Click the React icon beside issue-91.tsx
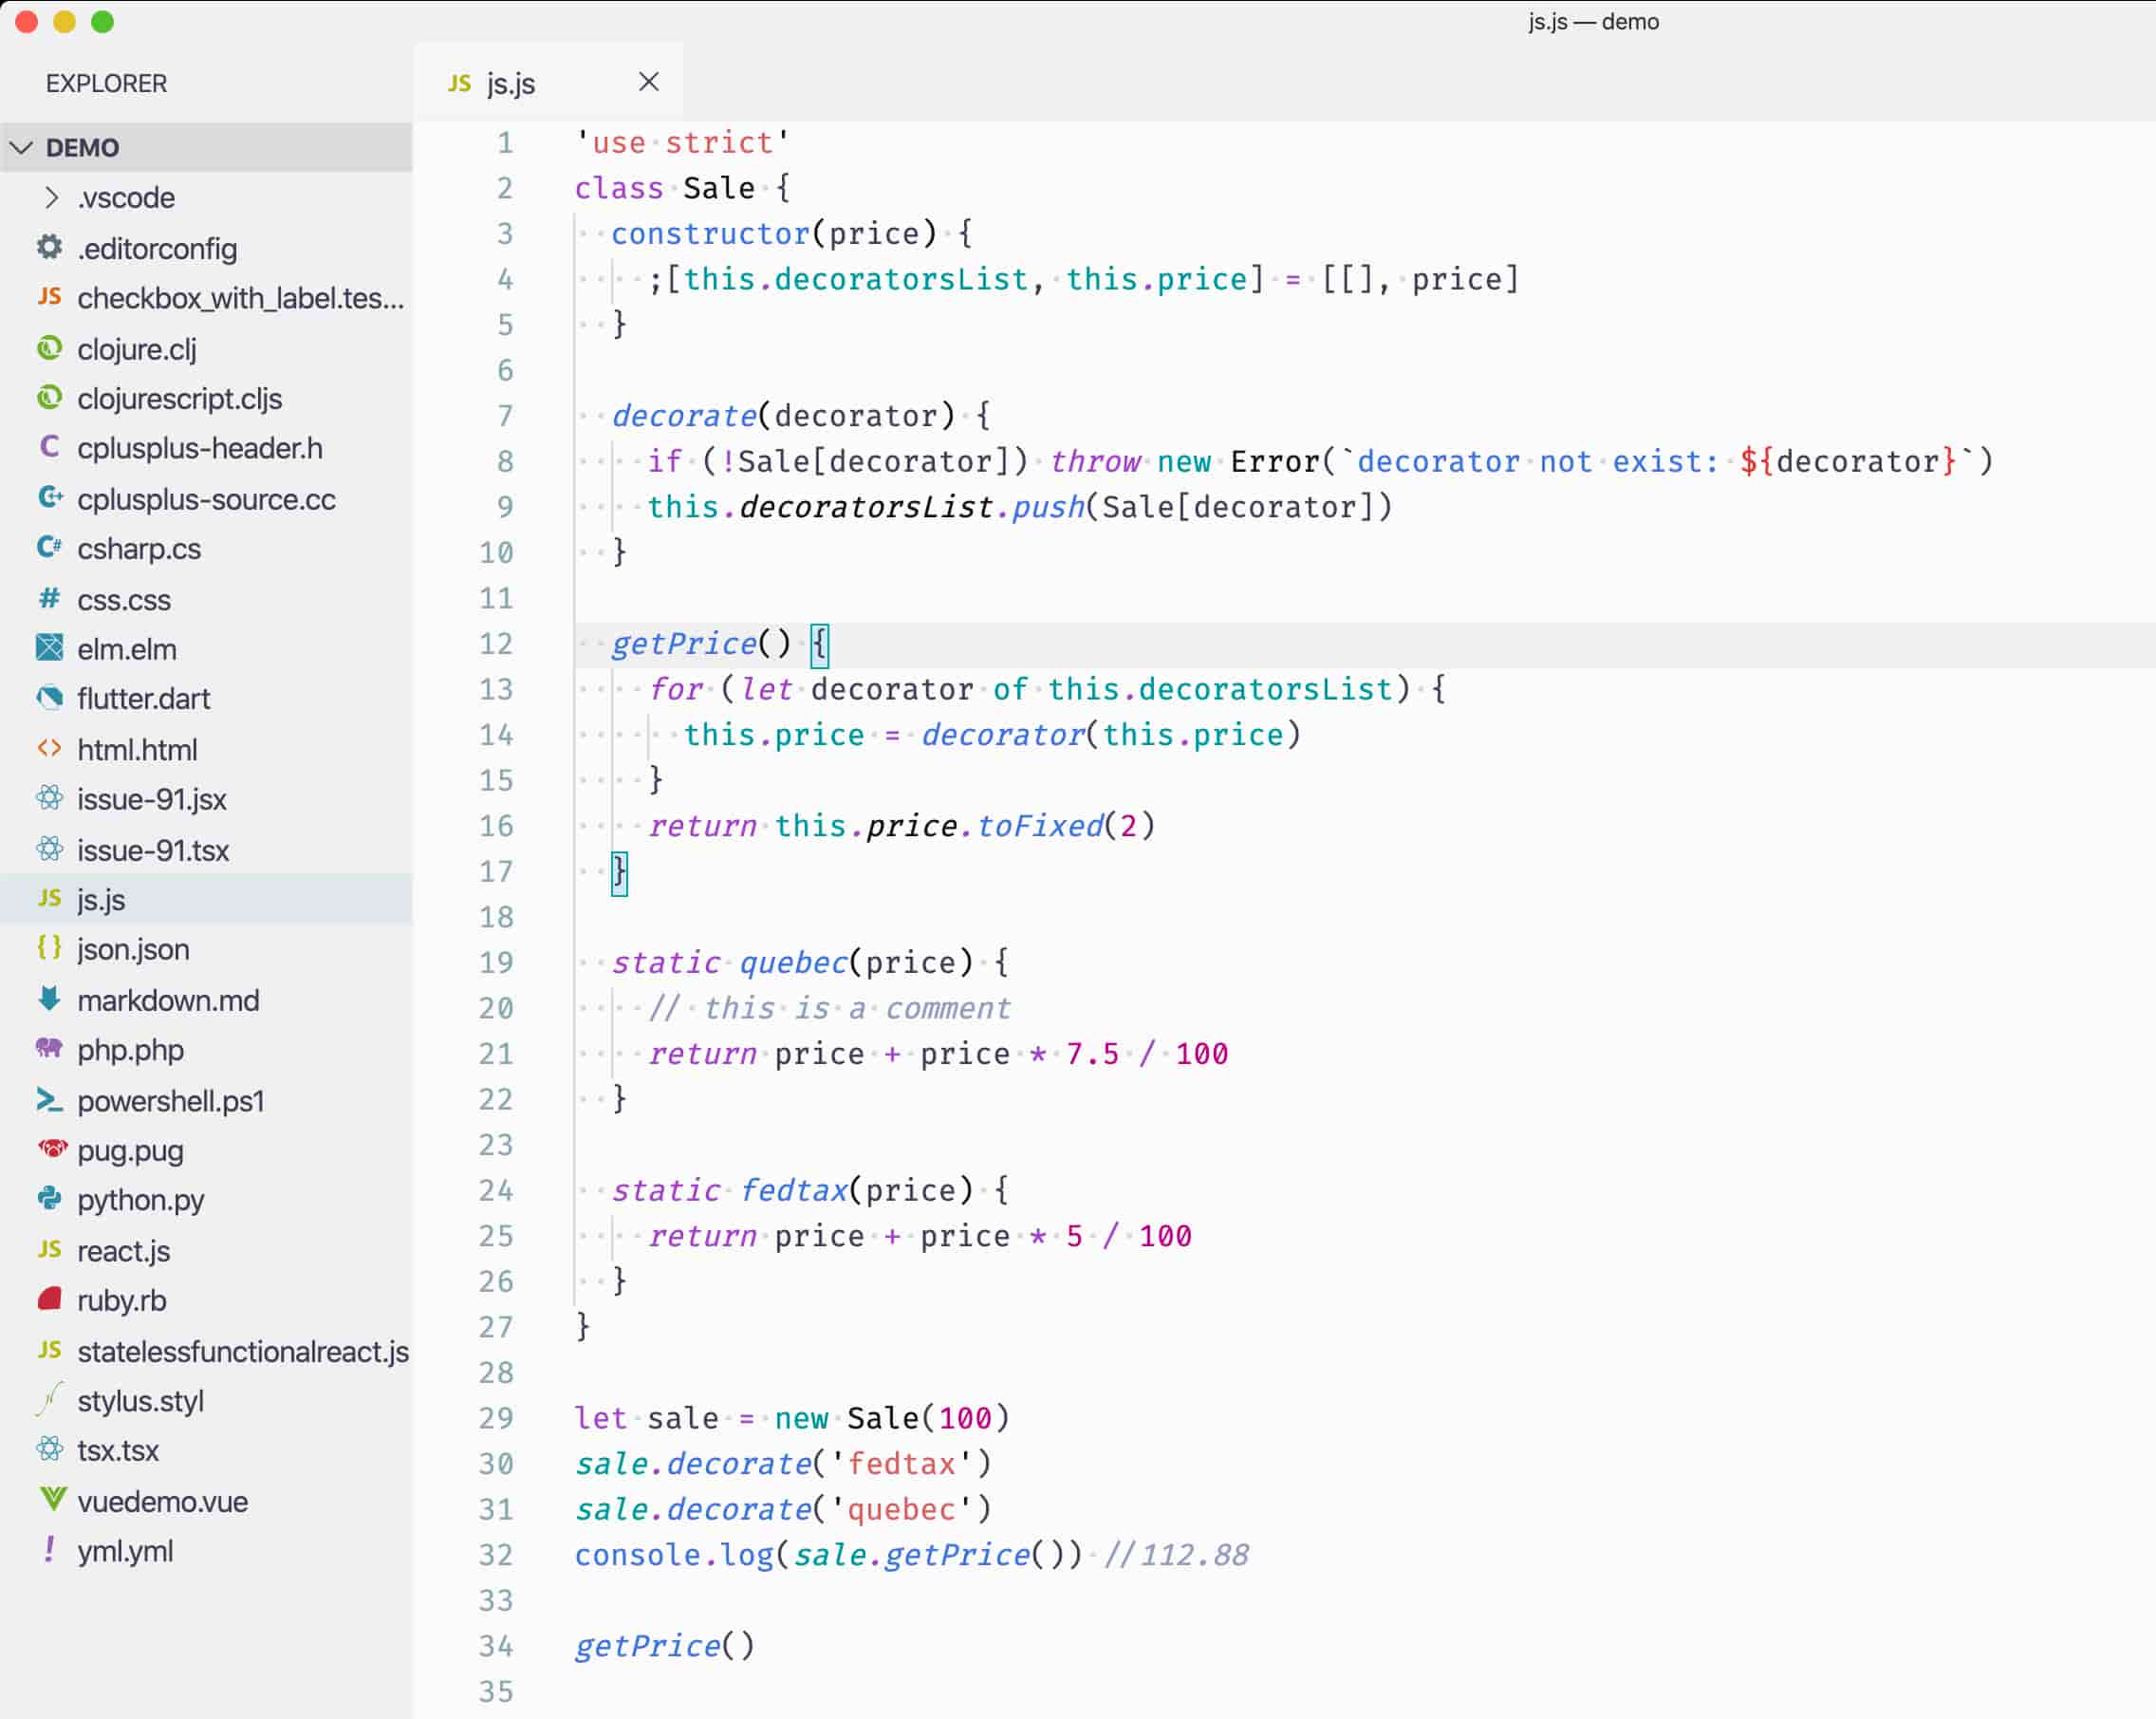The width and height of the screenshot is (2156, 1719). pos(49,849)
